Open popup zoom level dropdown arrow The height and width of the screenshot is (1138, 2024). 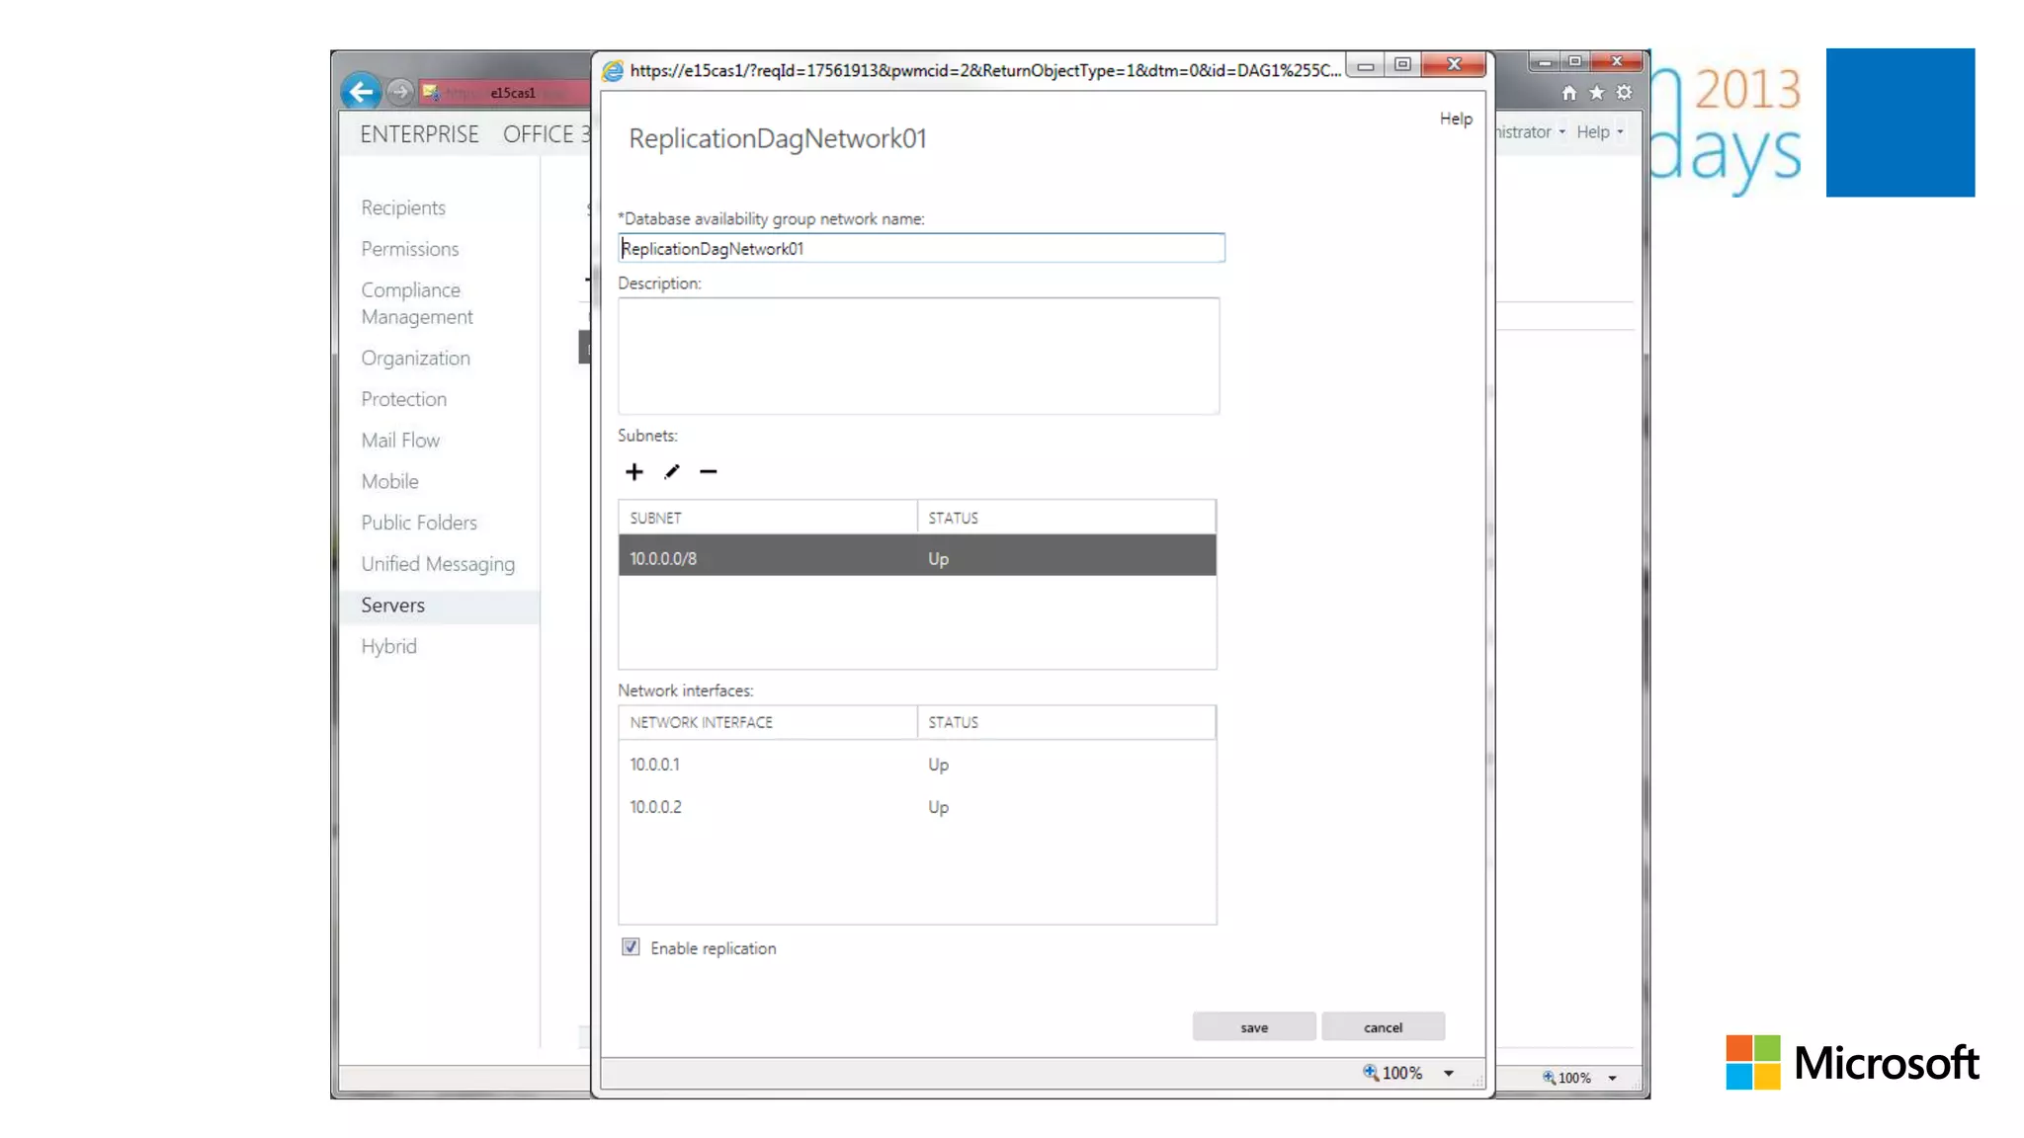pos(1449,1074)
